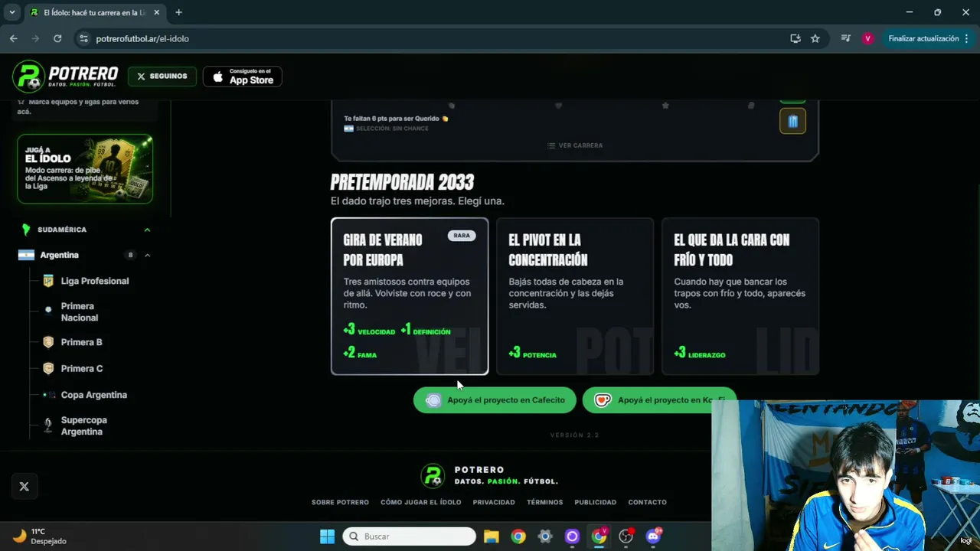This screenshot has width=980, height=551.
Task: Click the Argentina flag in sidebar
Action: coord(26,255)
